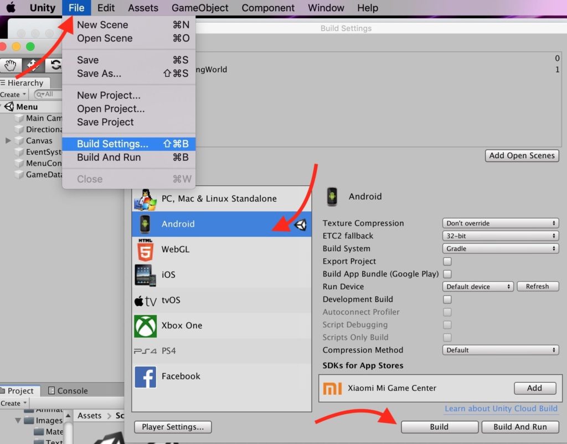567x444 pixels.
Task: Select the Android platform icon
Action: coord(145,224)
